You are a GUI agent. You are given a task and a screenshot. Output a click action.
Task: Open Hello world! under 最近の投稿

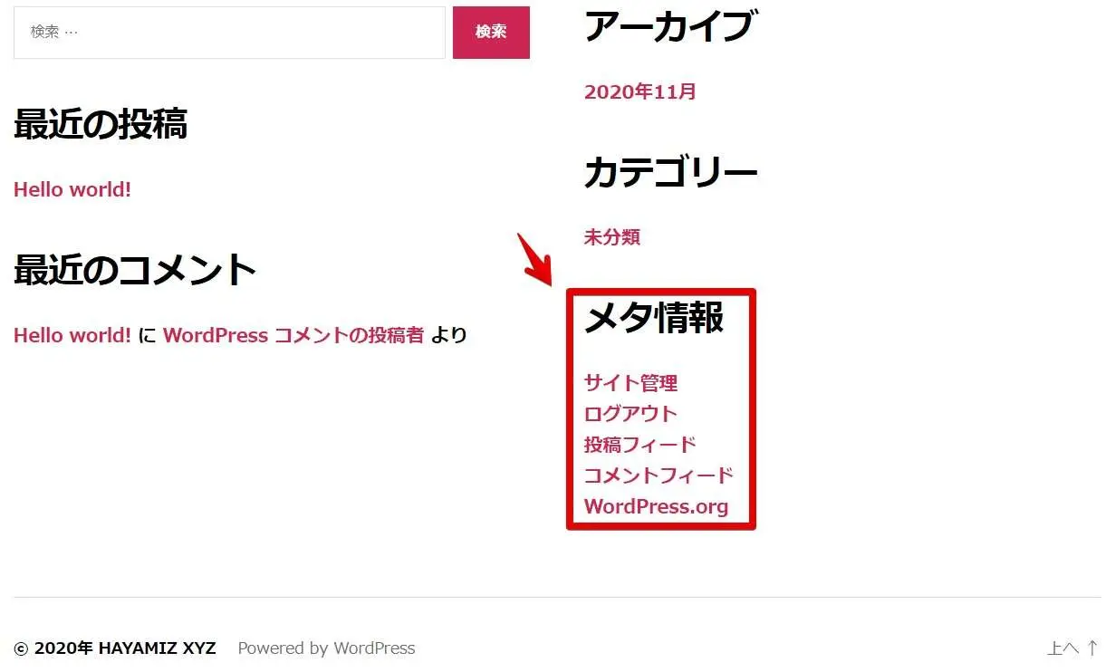click(x=72, y=190)
